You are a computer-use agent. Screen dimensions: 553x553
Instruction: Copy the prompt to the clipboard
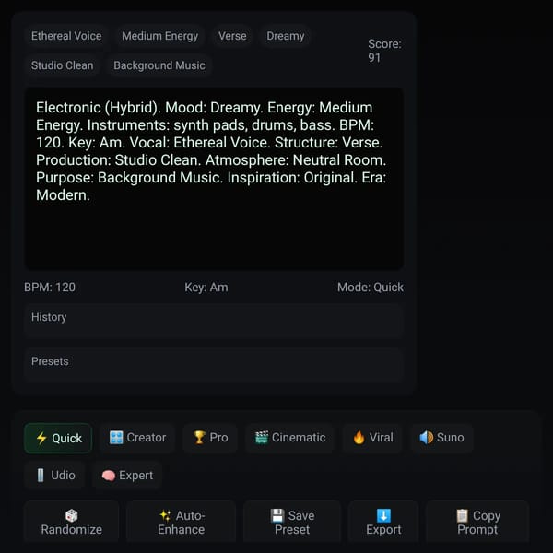pyautogui.click(x=477, y=523)
